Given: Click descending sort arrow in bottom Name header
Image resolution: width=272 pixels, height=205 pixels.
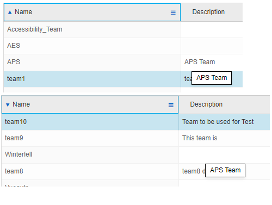Looking at the screenshot, I should (x=8, y=105).
